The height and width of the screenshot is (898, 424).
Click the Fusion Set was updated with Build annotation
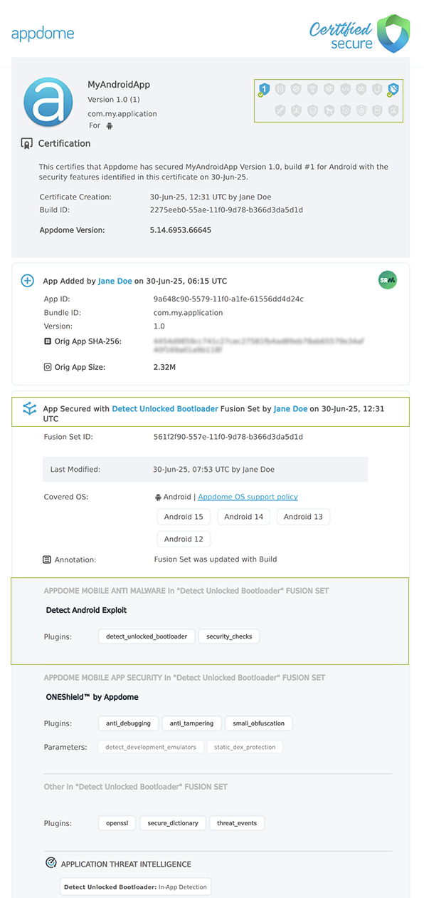pyautogui.click(x=216, y=559)
